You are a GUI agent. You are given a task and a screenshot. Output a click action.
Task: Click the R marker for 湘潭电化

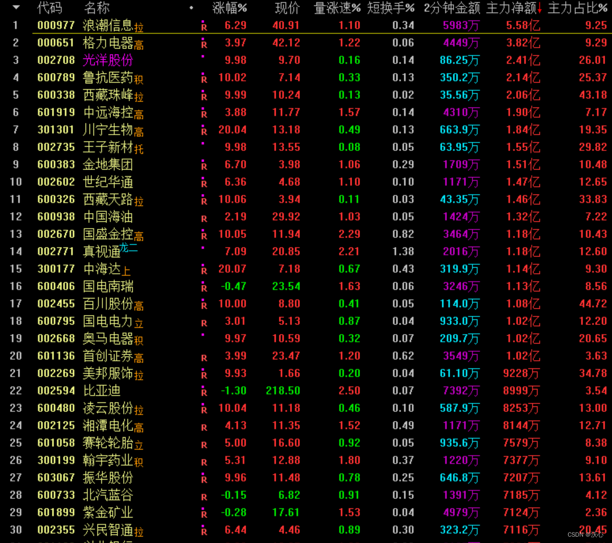[x=204, y=428]
